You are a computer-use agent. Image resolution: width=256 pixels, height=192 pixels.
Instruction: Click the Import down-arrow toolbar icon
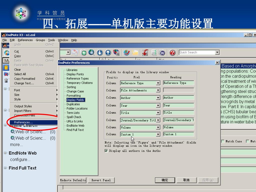100,52
